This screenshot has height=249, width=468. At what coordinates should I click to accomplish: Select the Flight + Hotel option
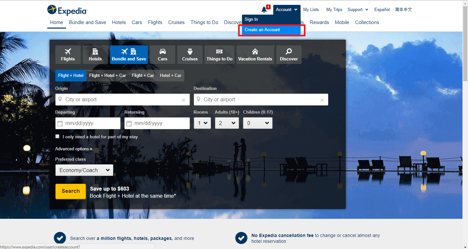point(71,75)
